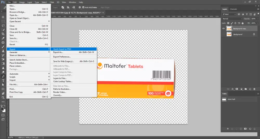This screenshot has height=139, width=260.
Task: Toggle lock position
Action: [x=235, y=23]
